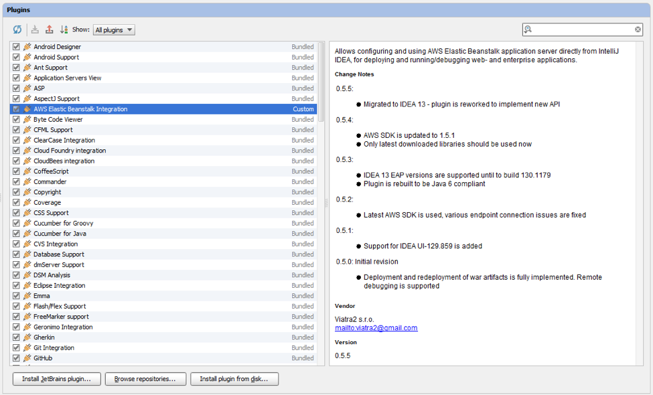Click the plug icon beside DSM Analysis
This screenshot has width=653, height=395.
click(27, 275)
